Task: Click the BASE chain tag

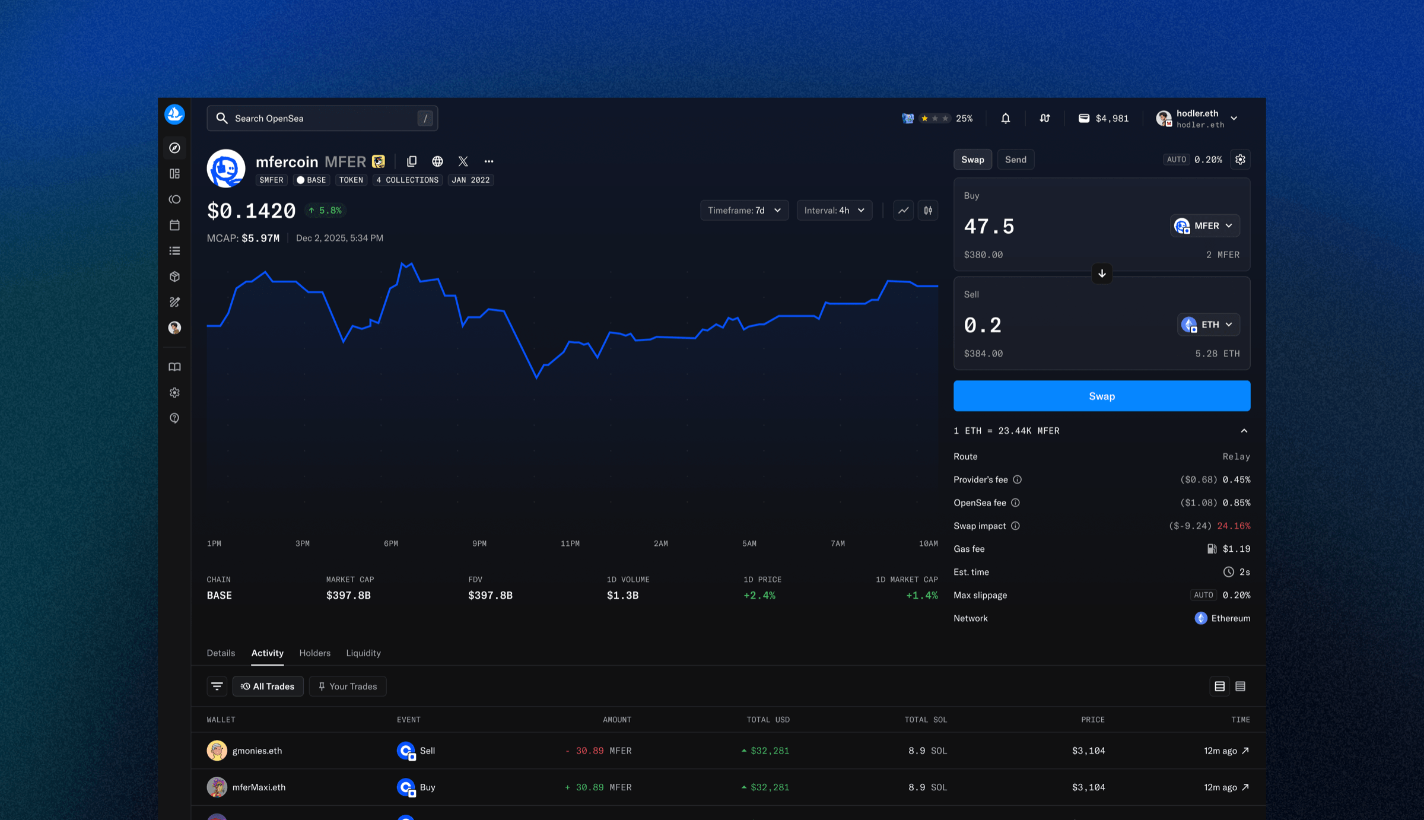Action: point(311,180)
